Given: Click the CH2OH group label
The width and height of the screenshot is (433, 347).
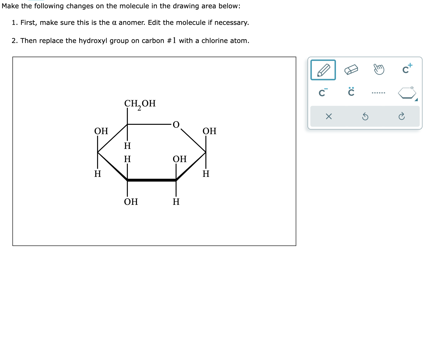Looking at the screenshot, I should pos(141,104).
